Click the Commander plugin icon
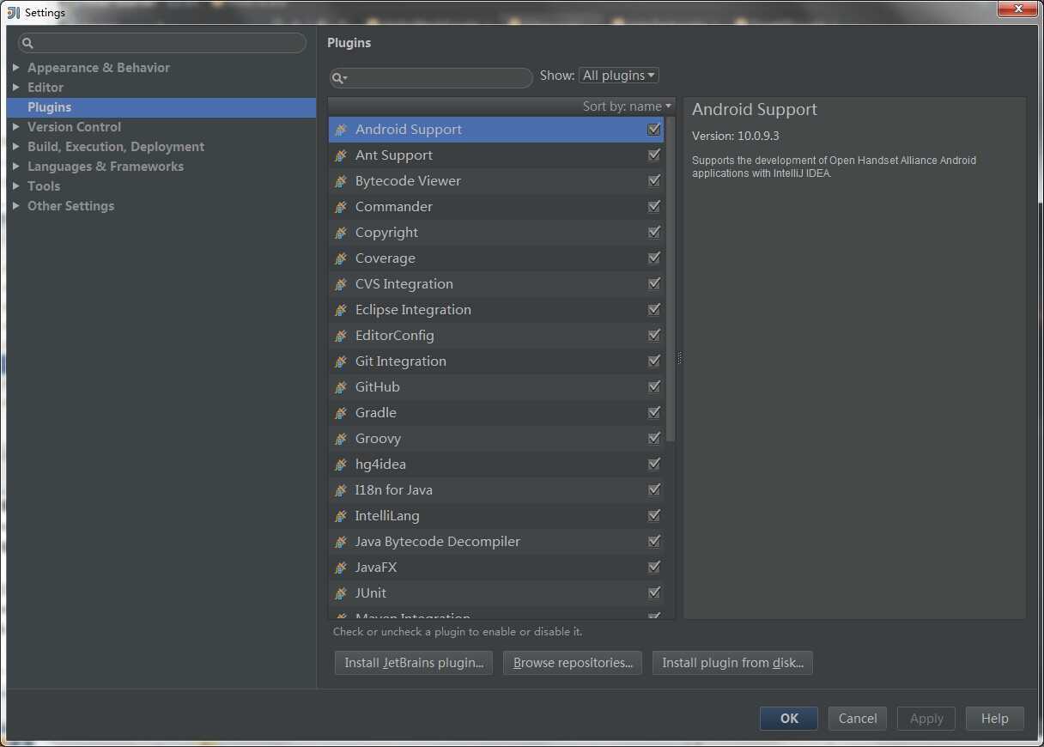The width and height of the screenshot is (1044, 747). [341, 207]
